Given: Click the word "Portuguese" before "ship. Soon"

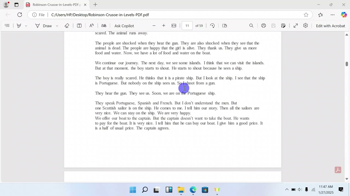Looking at the screenshot, I should [197, 93].
